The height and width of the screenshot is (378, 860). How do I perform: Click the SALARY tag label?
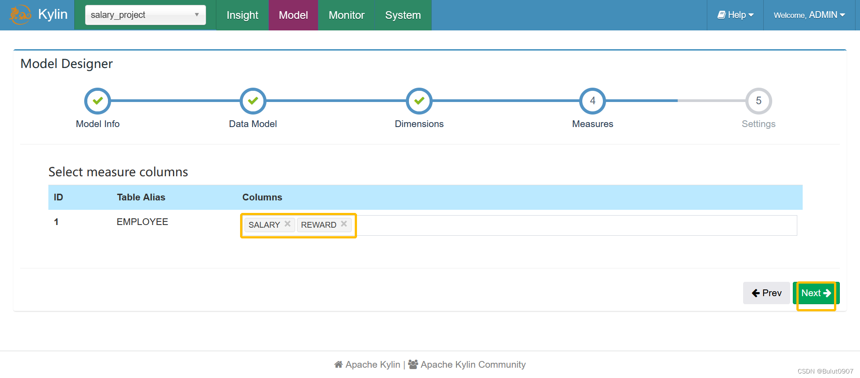[264, 225]
